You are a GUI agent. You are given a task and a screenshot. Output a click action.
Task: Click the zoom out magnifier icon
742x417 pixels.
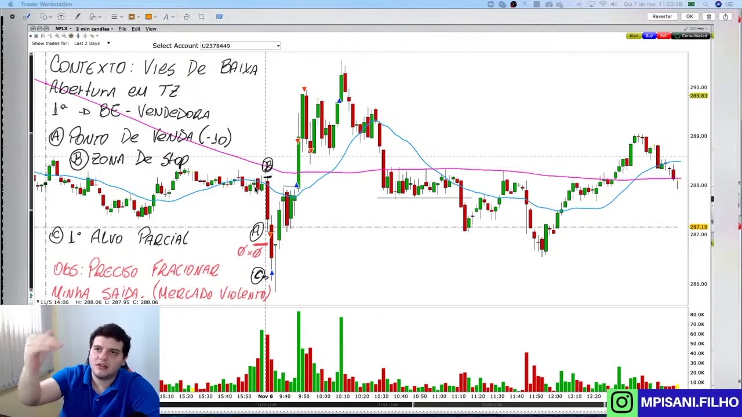coord(64,36)
